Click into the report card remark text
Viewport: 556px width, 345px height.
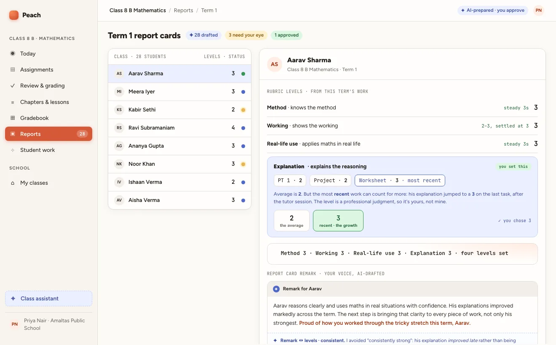(402, 315)
